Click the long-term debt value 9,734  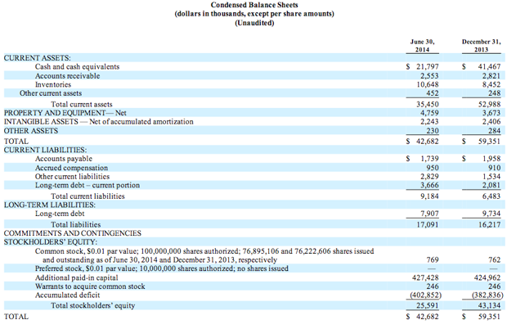click(491, 214)
